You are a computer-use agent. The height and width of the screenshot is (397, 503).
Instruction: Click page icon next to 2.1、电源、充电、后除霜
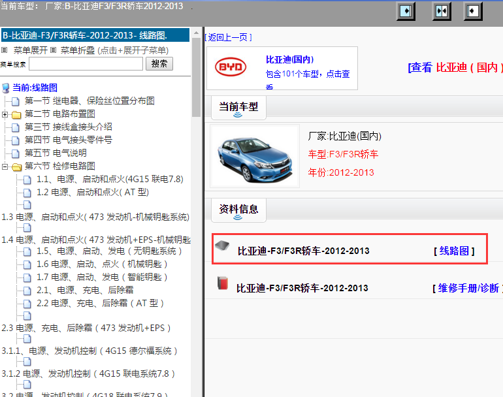[x=27, y=291]
